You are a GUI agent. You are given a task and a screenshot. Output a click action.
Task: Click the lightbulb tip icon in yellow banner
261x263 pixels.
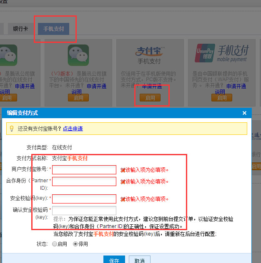click(12, 129)
